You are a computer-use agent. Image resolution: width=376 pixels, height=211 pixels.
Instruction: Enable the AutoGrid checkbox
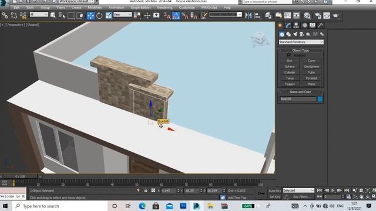pos(288,55)
